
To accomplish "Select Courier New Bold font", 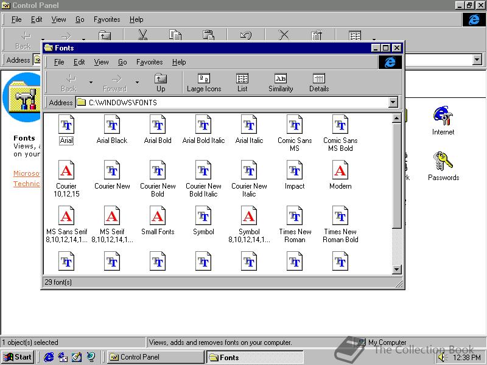I will tap(158, 179).
